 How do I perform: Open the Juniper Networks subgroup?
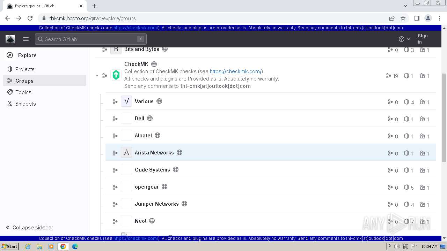157,204
